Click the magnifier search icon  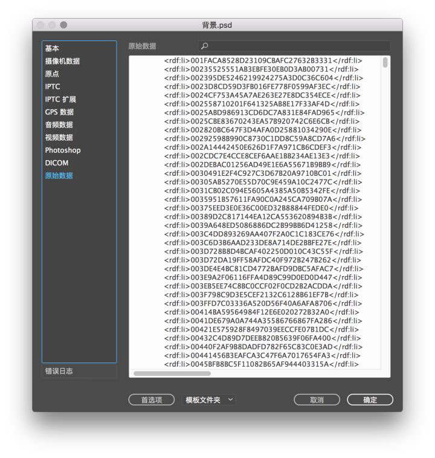pos(204,46)
